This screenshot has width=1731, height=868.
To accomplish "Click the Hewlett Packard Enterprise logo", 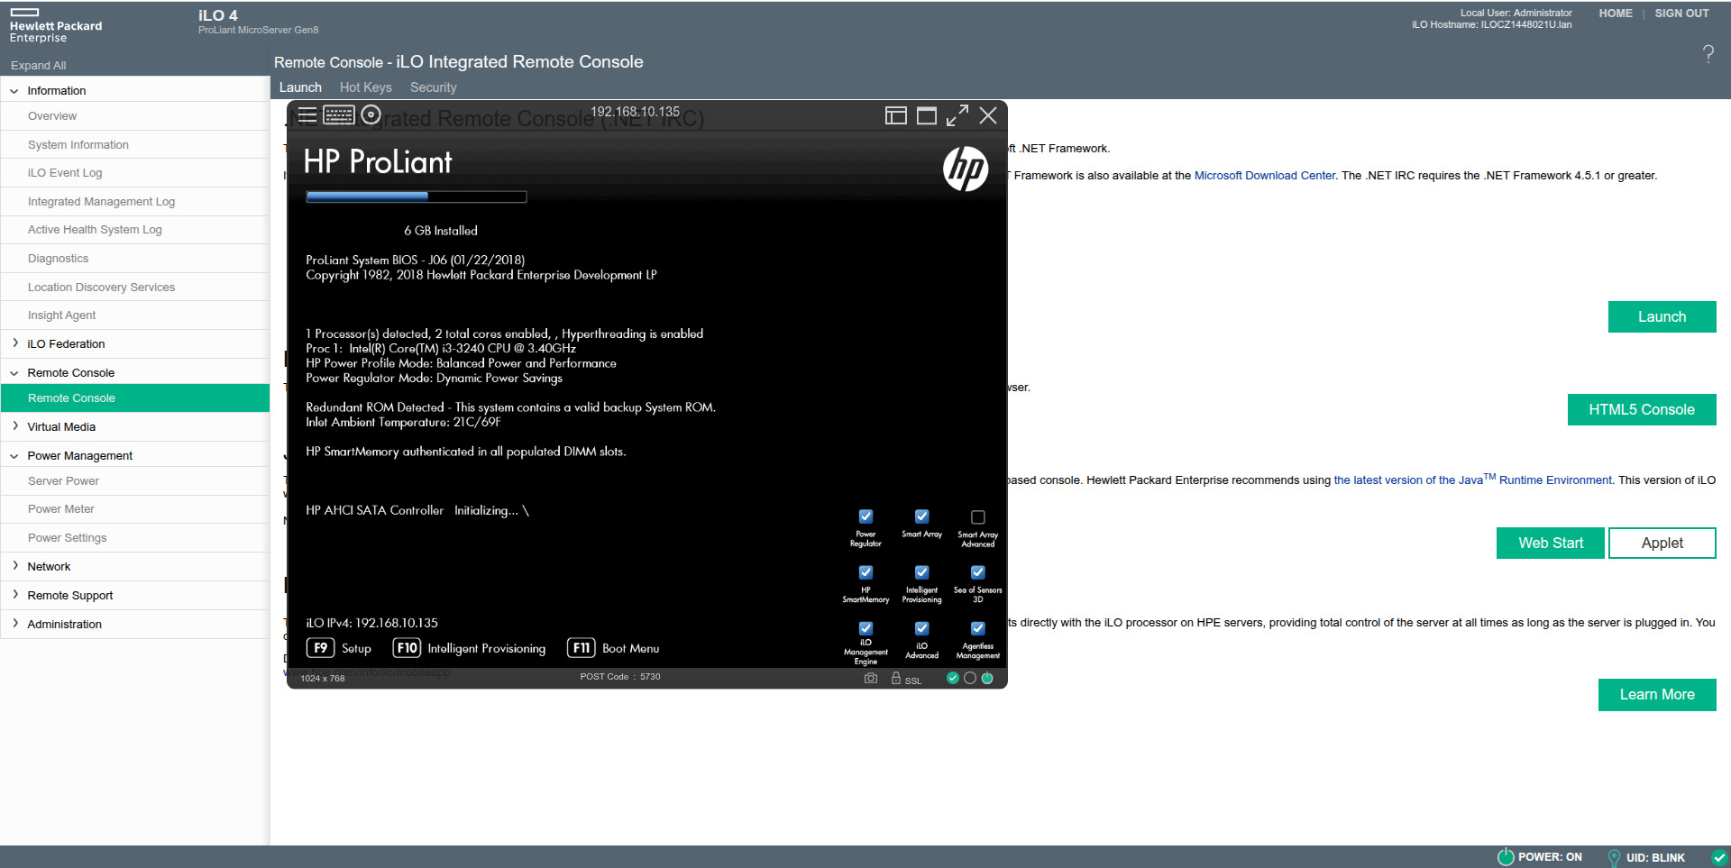I will click(x=56, y=26).
